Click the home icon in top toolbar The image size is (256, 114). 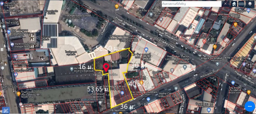[x=234, y=4]
